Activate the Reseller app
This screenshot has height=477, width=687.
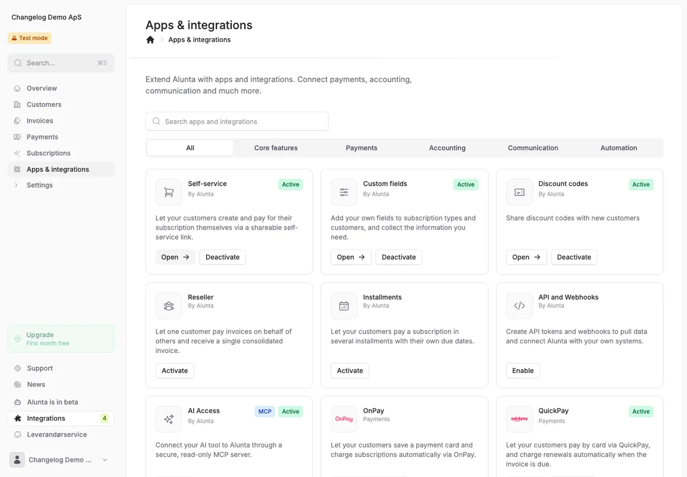point(175,371)
